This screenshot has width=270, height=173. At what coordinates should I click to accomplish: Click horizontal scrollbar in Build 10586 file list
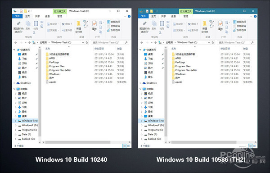coord(204,142)
